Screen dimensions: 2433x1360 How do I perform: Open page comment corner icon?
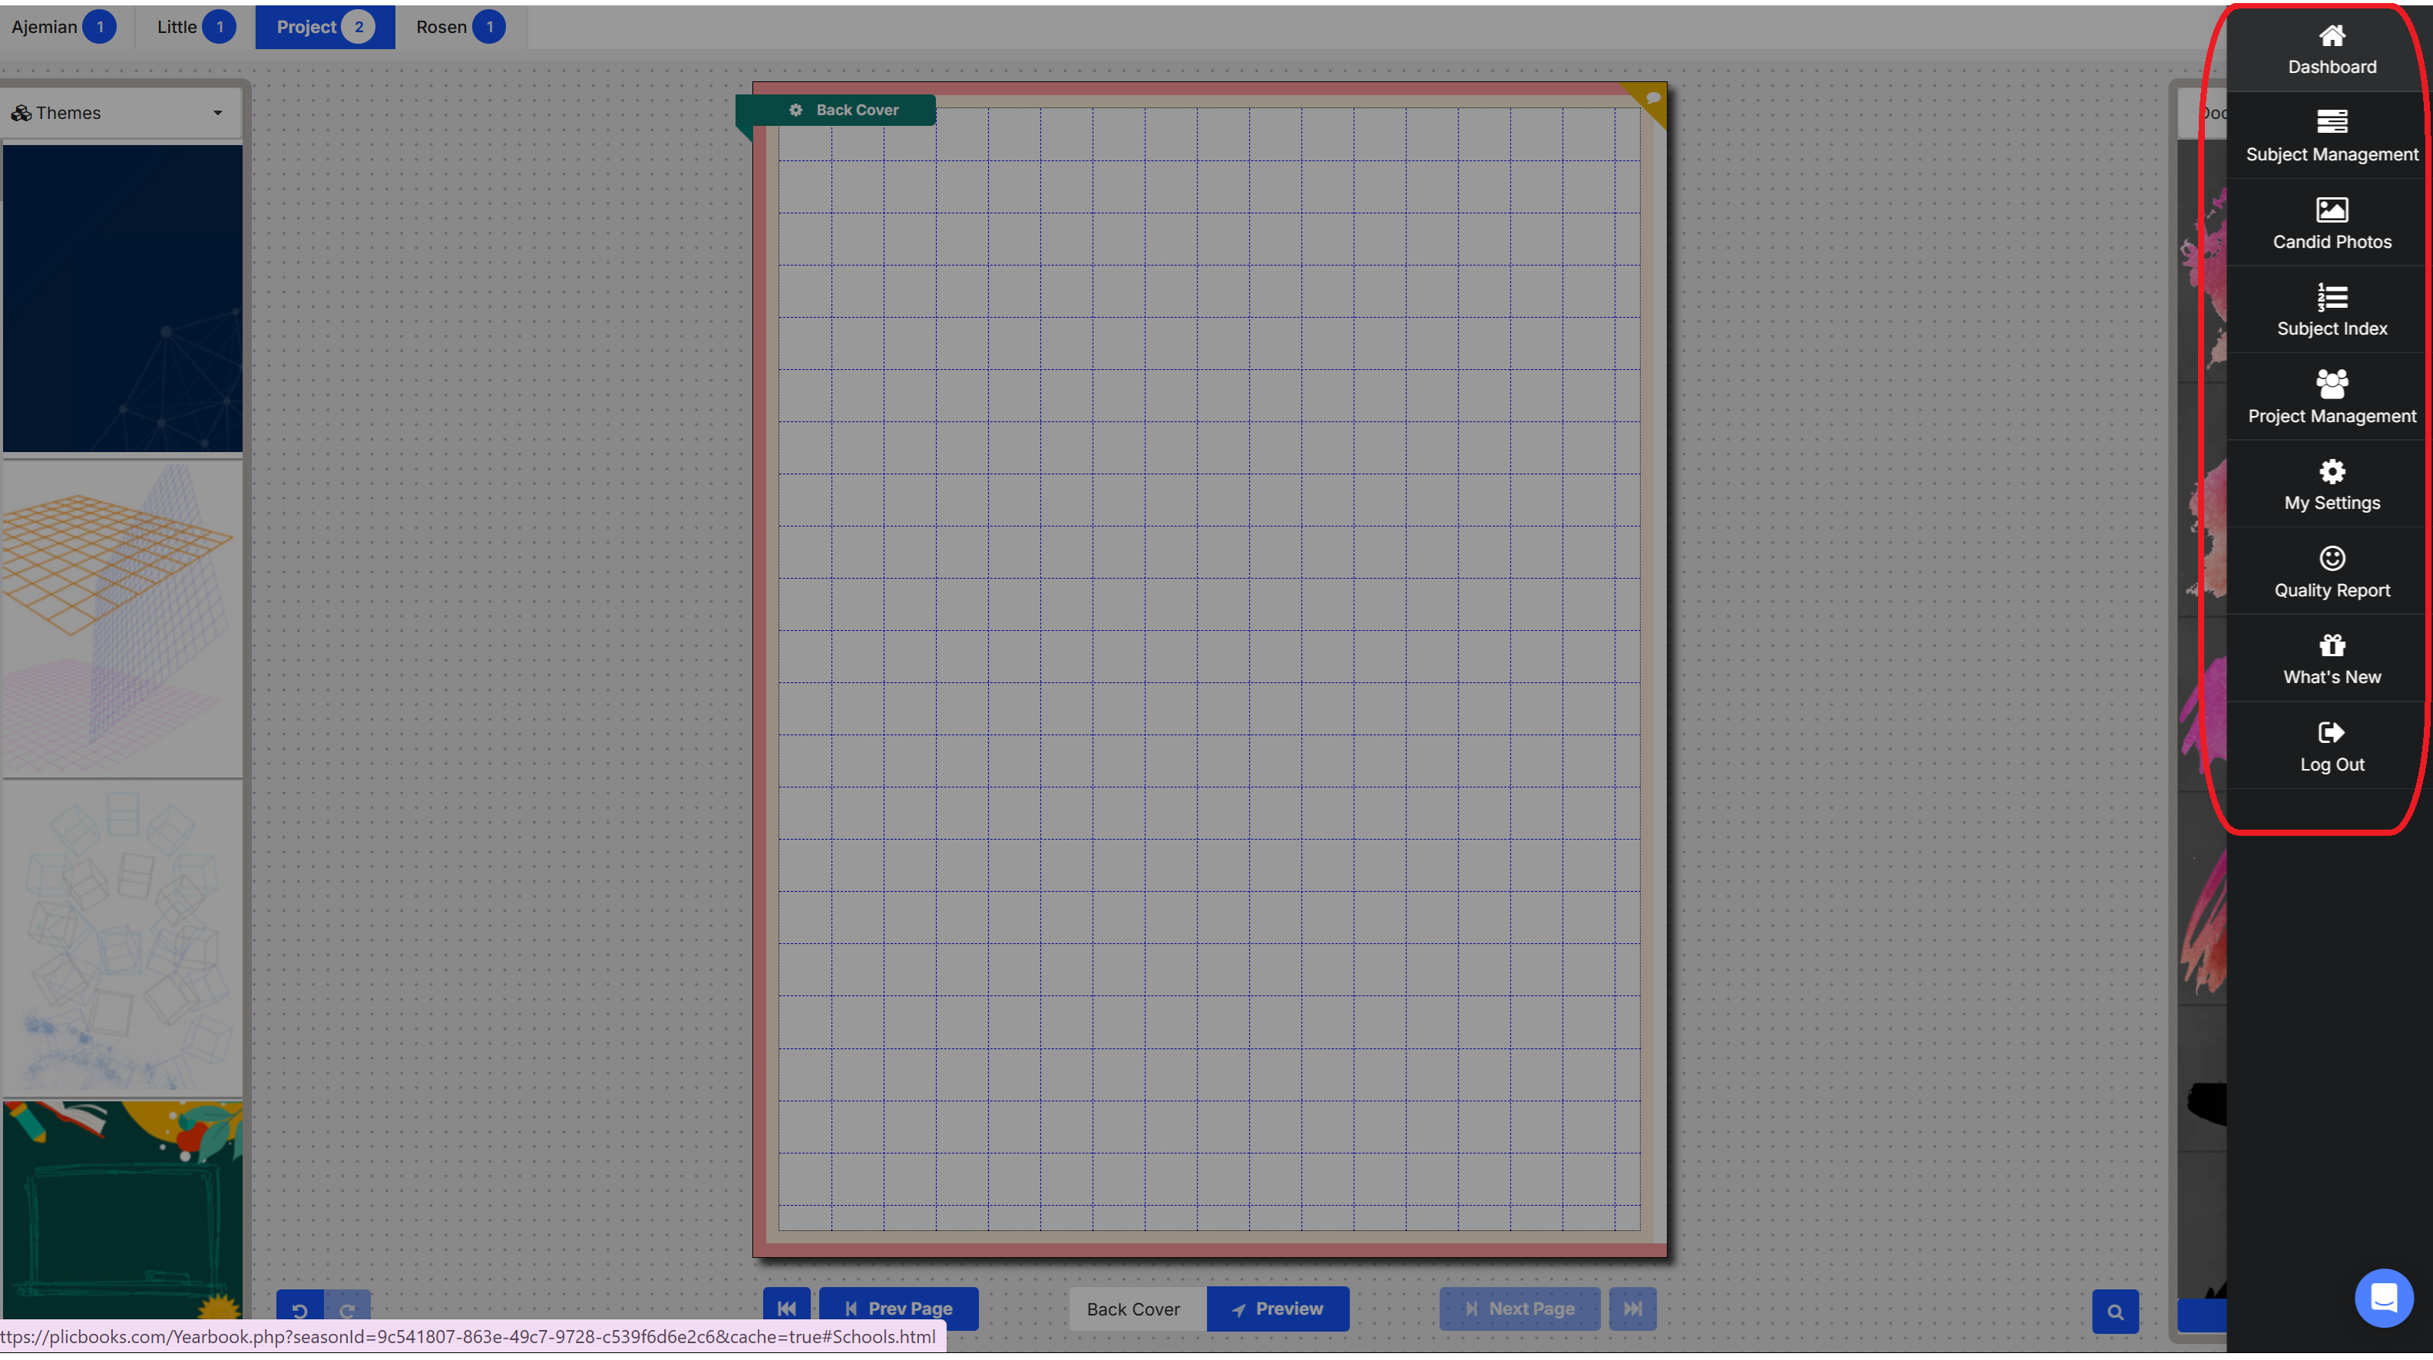[1652, 98]
